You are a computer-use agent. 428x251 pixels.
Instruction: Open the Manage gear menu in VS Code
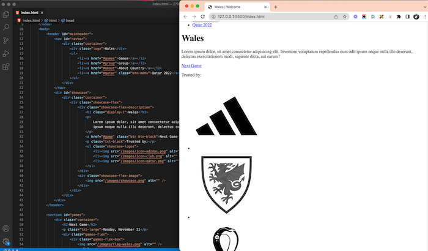point(6,241)
